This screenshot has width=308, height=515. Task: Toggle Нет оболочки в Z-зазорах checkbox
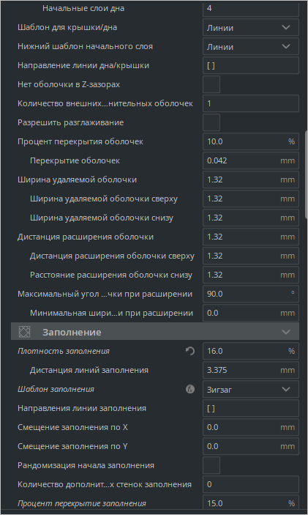coord(211,84)
